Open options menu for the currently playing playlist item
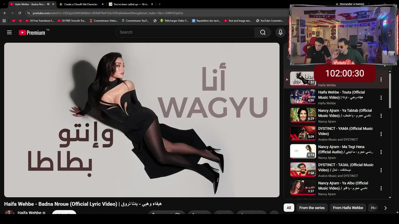The height and width of the screenshot is (224, 399). (381, 80)
